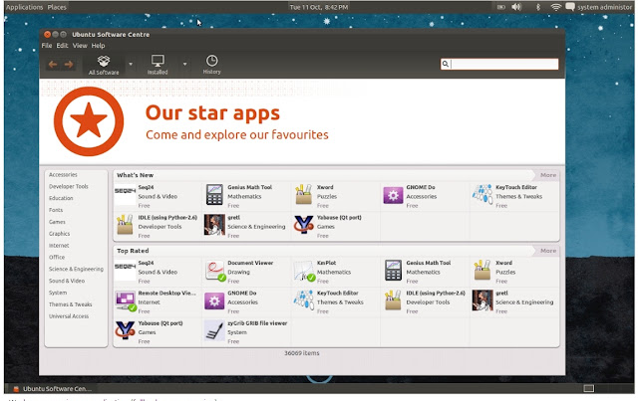Click the KmPlot icon in Top Rated
Screen dimensions: 638x401
[x=305, y=272]
